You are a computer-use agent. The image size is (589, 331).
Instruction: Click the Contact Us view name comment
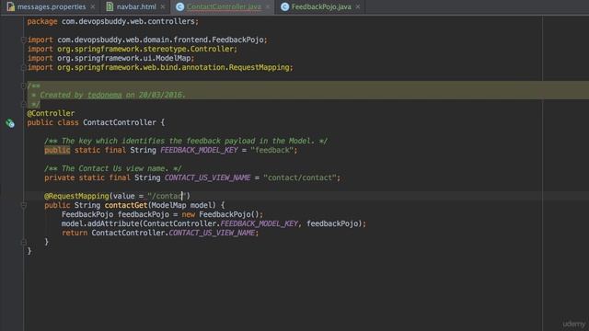pos(113,168)
